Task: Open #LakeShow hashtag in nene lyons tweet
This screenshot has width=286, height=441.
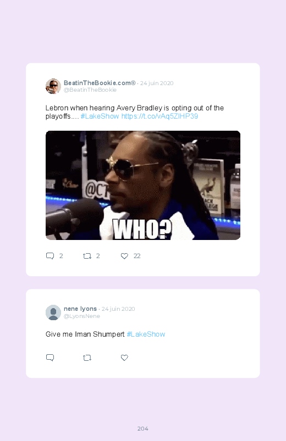Action: 146,334
